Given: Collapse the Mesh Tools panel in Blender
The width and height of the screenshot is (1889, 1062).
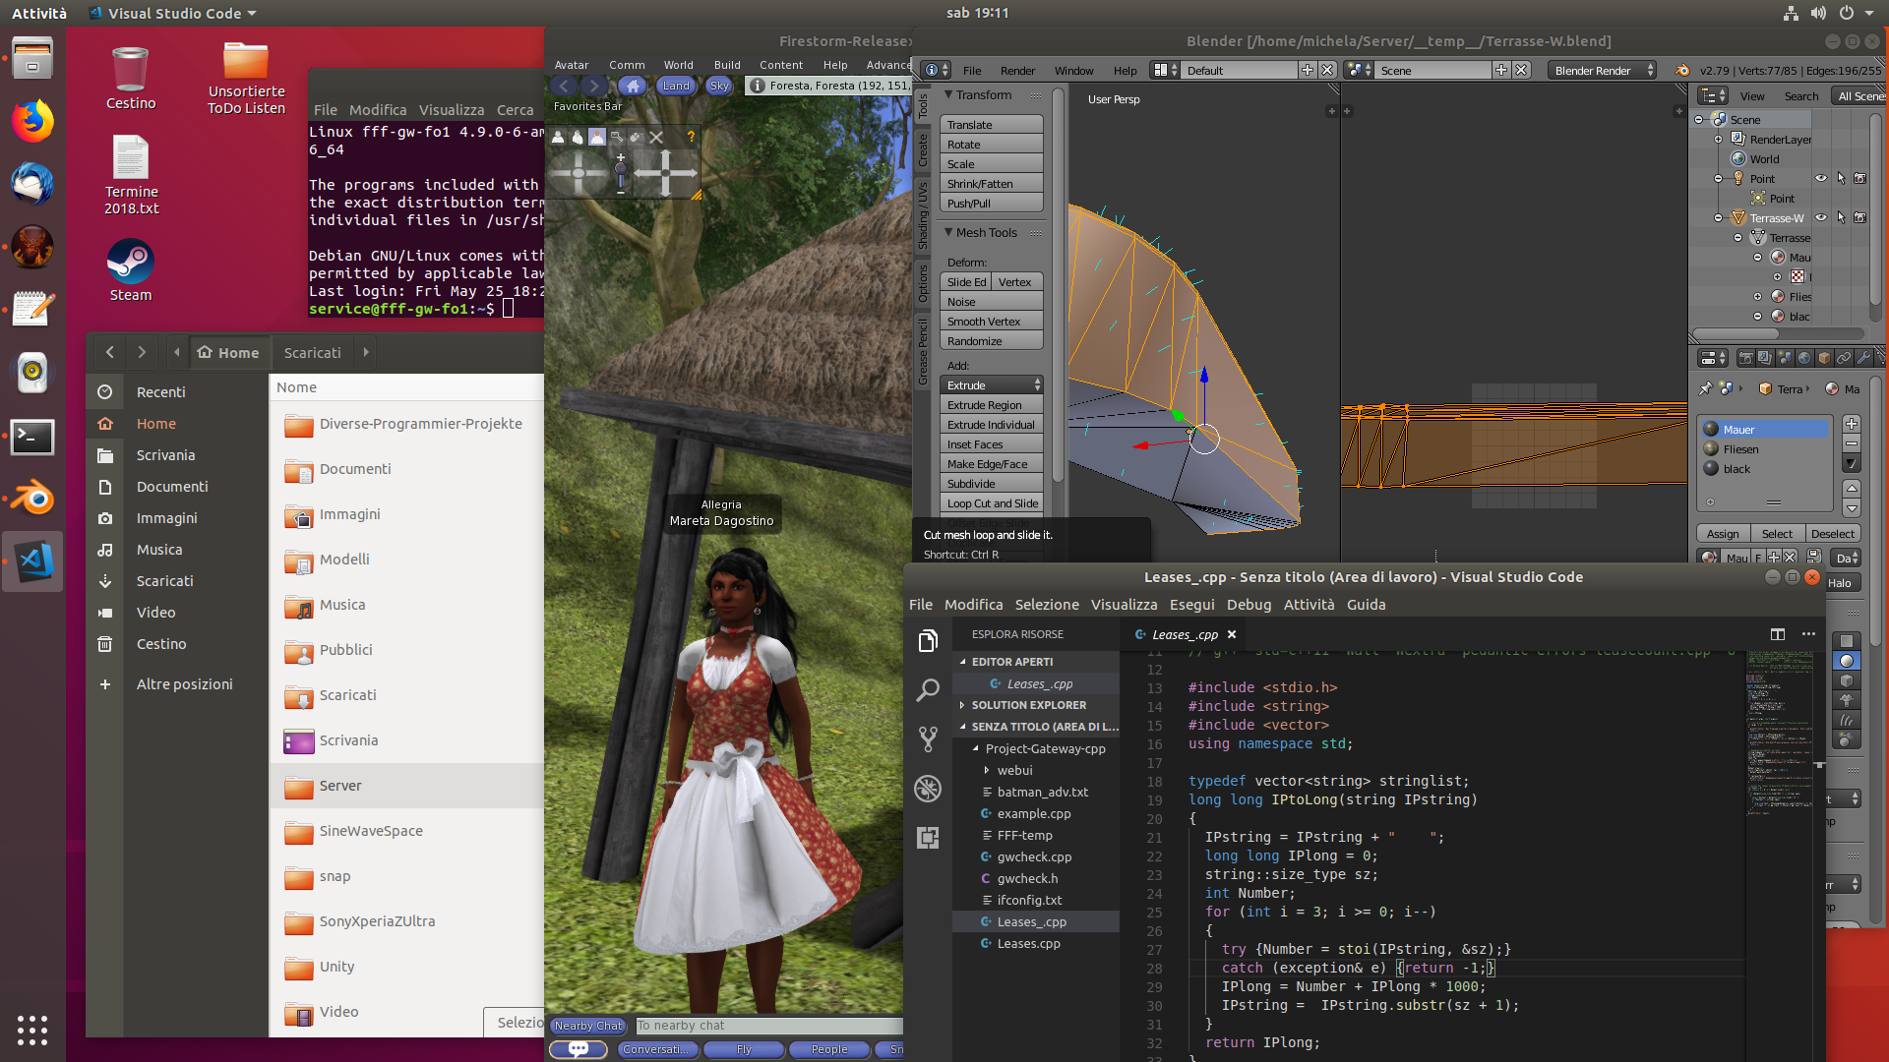Looking at the screenshot, I should (x=949, y=232).
